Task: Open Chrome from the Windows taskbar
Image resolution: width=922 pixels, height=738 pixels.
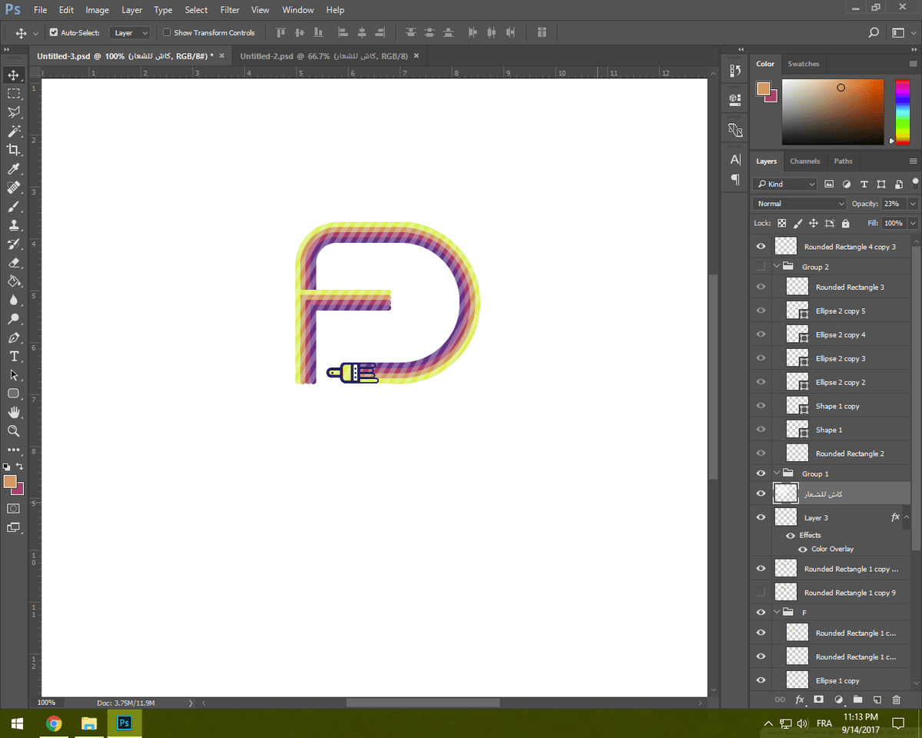Action: coord(54,723)
